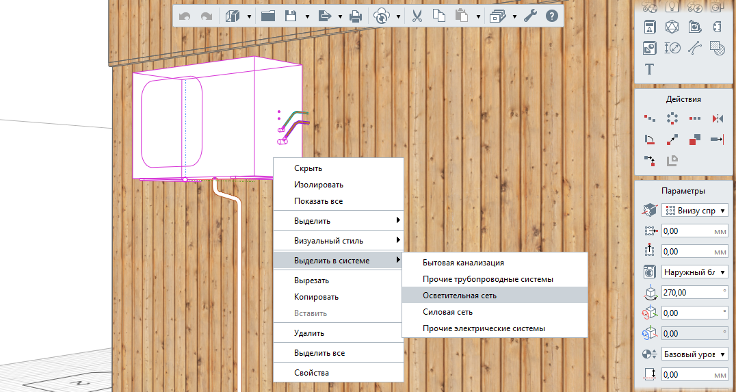Select the curve line tool icon
This screenshot has width=736, height=392.
695,48
